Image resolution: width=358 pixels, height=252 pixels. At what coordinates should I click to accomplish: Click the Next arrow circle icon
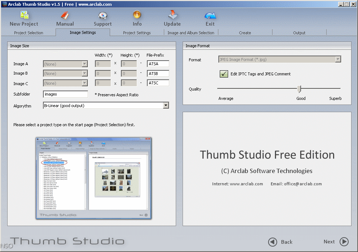(344, 242)
